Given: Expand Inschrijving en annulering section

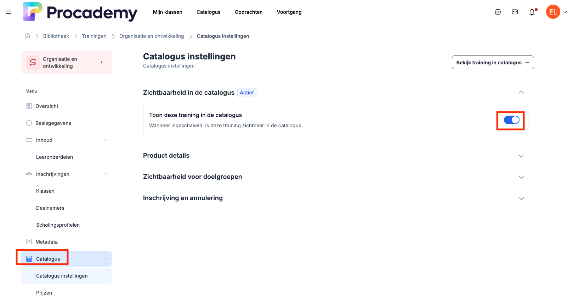Looking at the screenshot, I should (521, 198).
